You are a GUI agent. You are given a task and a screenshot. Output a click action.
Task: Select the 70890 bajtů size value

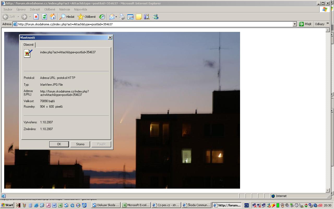point(47,101)
